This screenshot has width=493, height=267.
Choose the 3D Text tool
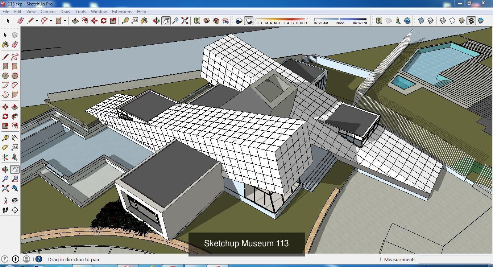(x=15, y=157)
